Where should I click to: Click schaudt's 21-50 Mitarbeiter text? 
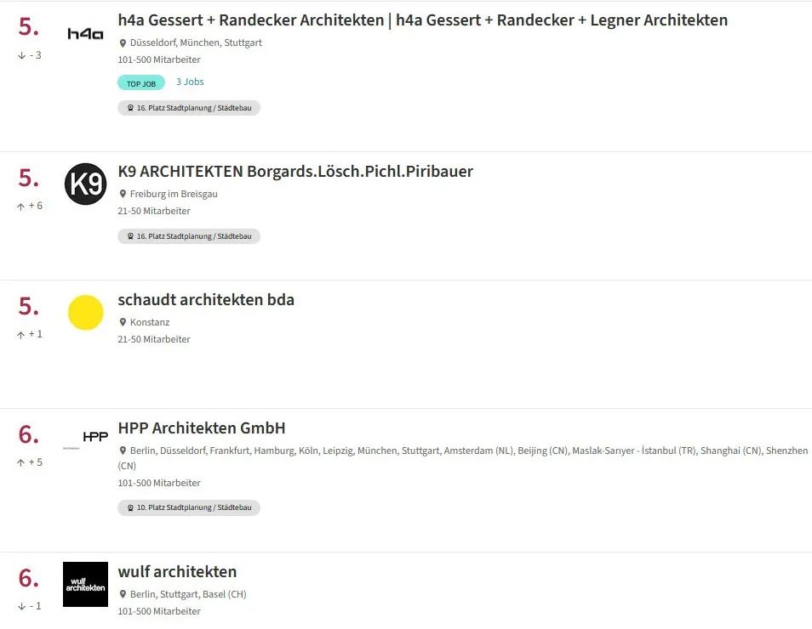click(x=154, y=339)
